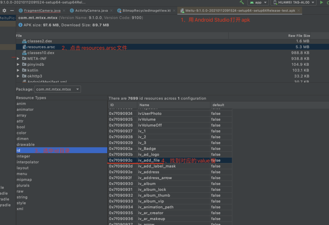Click the classes2.dex file icon
The image size is (329, 225).
(24, 41)
